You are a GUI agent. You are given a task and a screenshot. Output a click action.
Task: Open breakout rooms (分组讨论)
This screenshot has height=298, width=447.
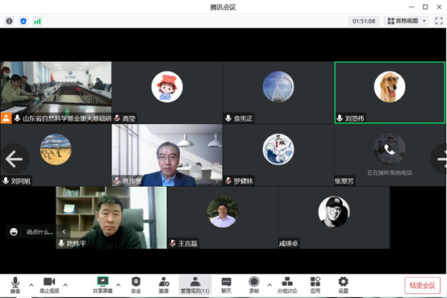287,284
